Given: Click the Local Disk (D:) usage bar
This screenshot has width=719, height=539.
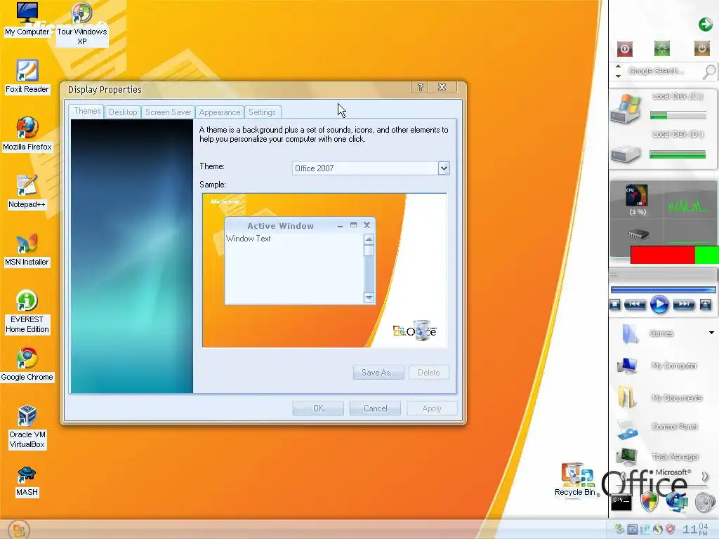Looking at the screenshot, I should (x=678, y=155).
